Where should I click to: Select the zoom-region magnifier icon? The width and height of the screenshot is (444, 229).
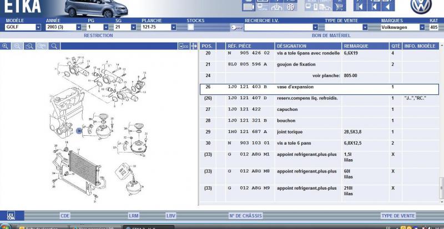[x=29, y=46]
